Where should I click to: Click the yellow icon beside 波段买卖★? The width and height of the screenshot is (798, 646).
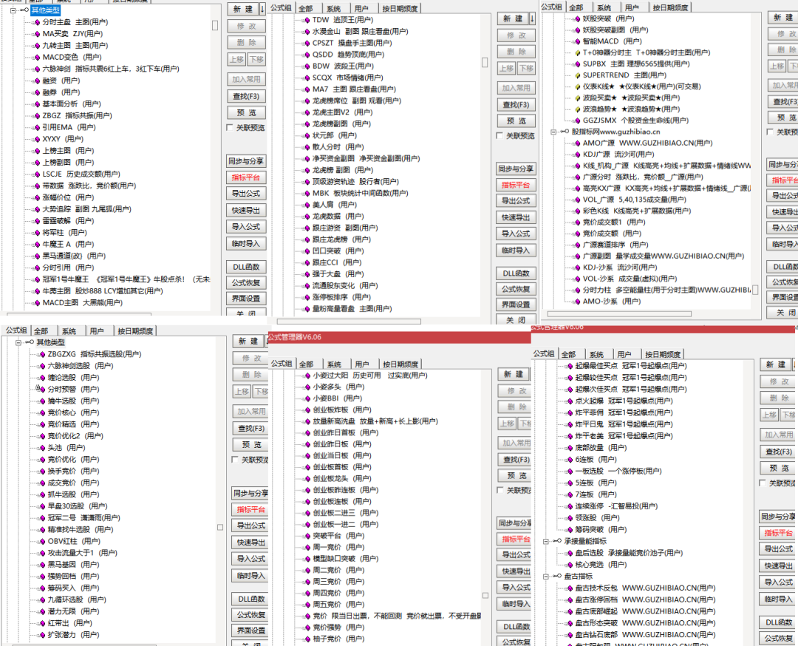577,98
